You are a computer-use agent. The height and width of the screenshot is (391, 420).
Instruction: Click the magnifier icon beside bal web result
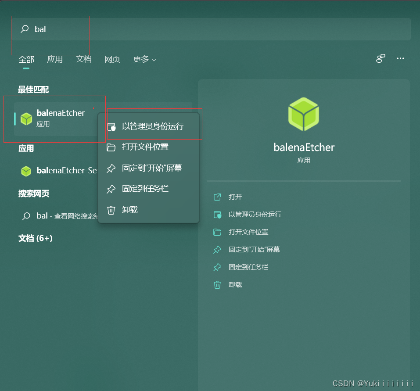(26, 216)
